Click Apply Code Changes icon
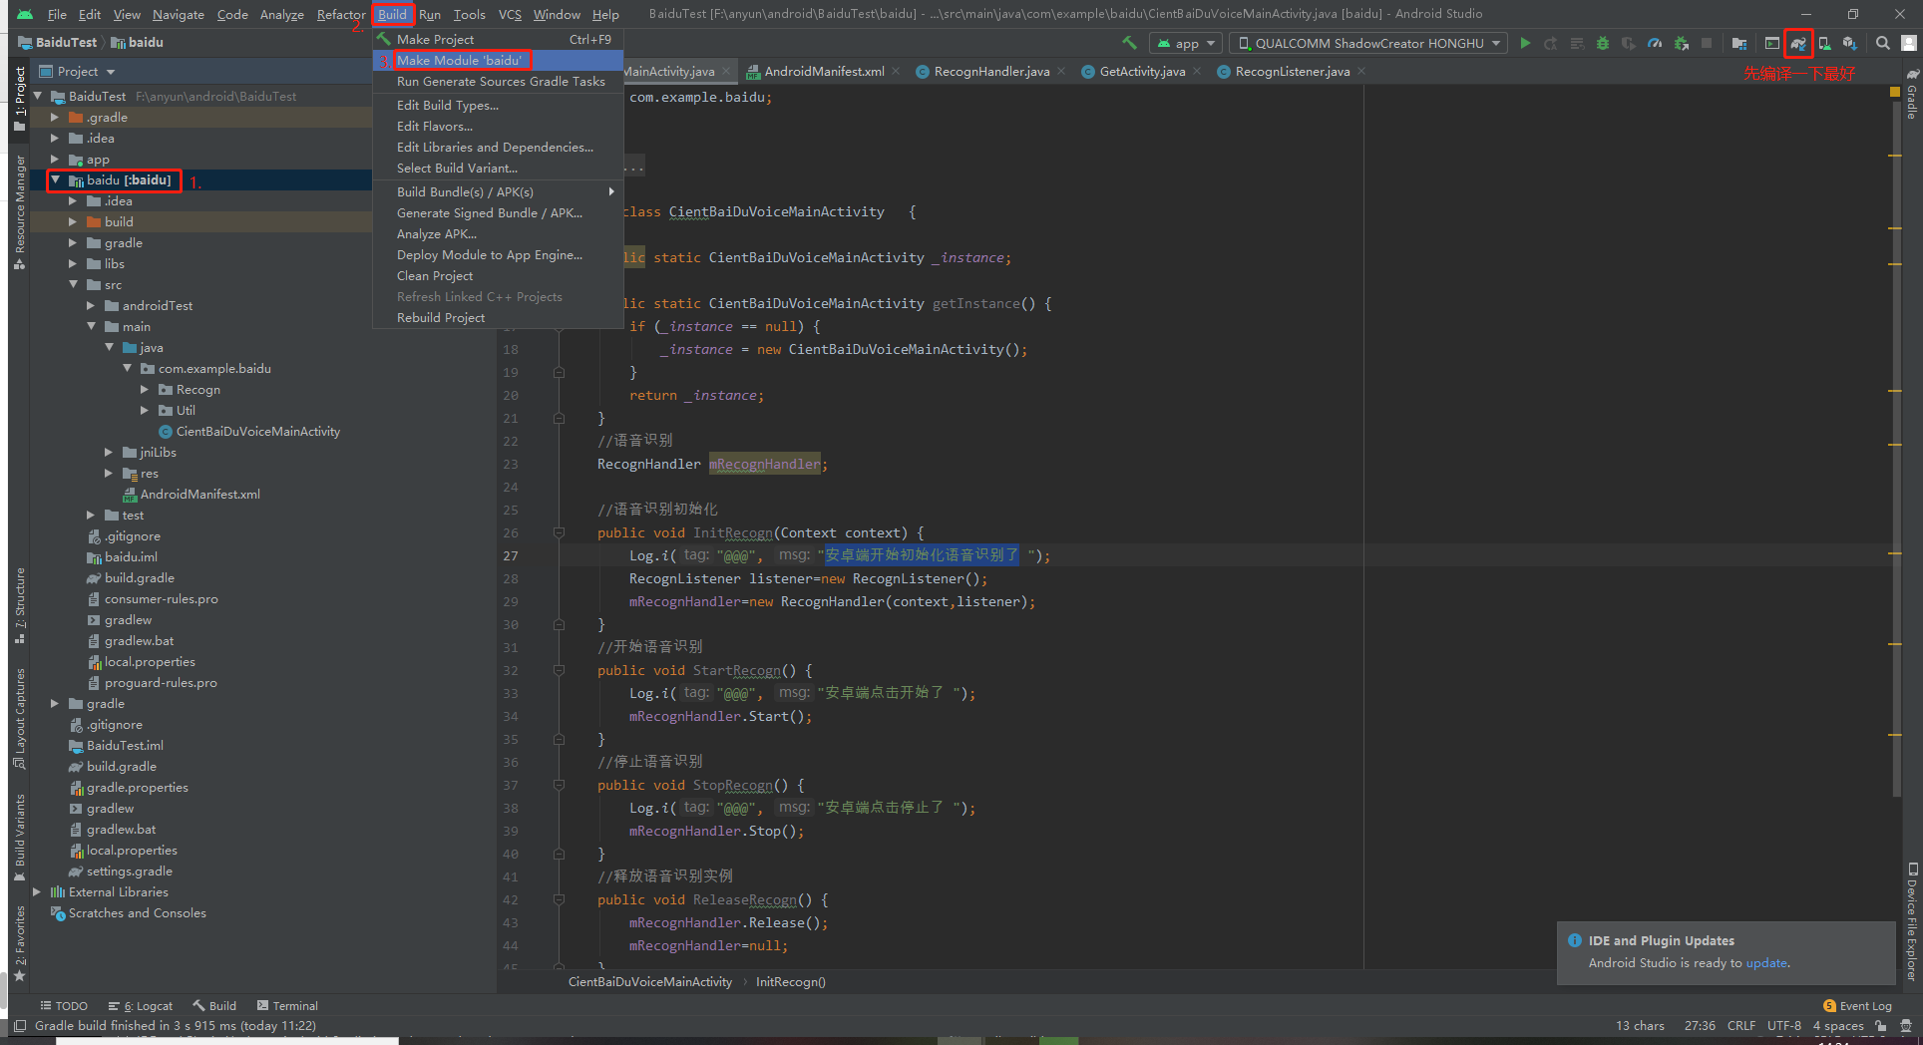This screenshot has width=1923, height=1045. pos(1577,43)
